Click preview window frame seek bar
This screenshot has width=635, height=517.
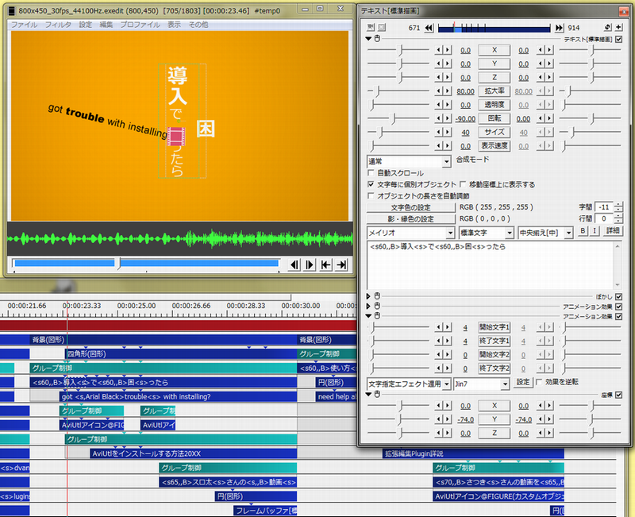click(x=146, y=264)
